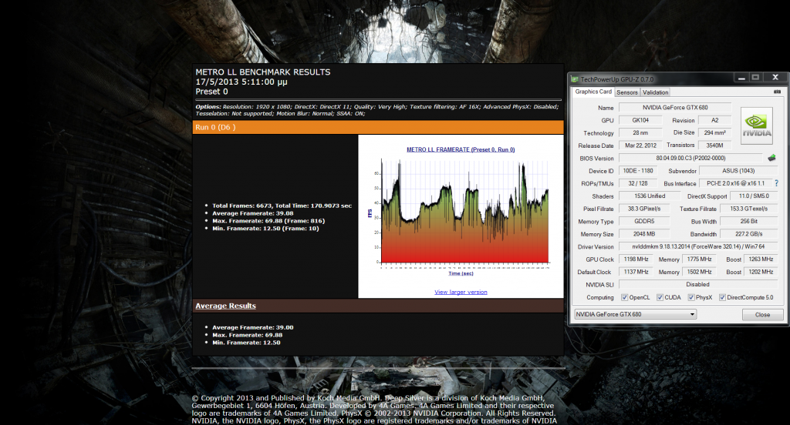790x425 pixels.
Task: Click the DirectX Support field 11.0 / SM5.0
Action: (754, 196)
